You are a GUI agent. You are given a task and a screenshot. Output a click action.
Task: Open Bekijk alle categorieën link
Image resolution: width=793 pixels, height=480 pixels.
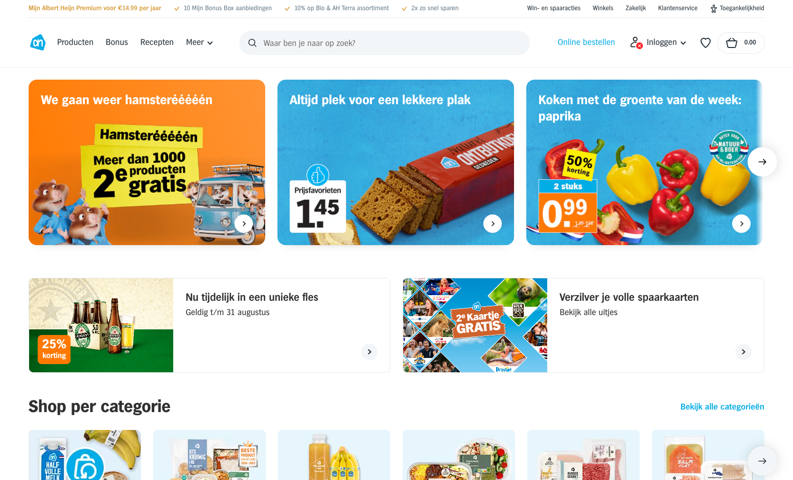pyautogui.click(x=722, y=407)
